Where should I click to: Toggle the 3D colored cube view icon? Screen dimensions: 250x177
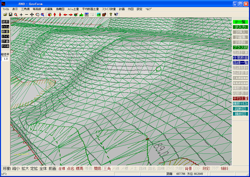(x=50, y=15)
